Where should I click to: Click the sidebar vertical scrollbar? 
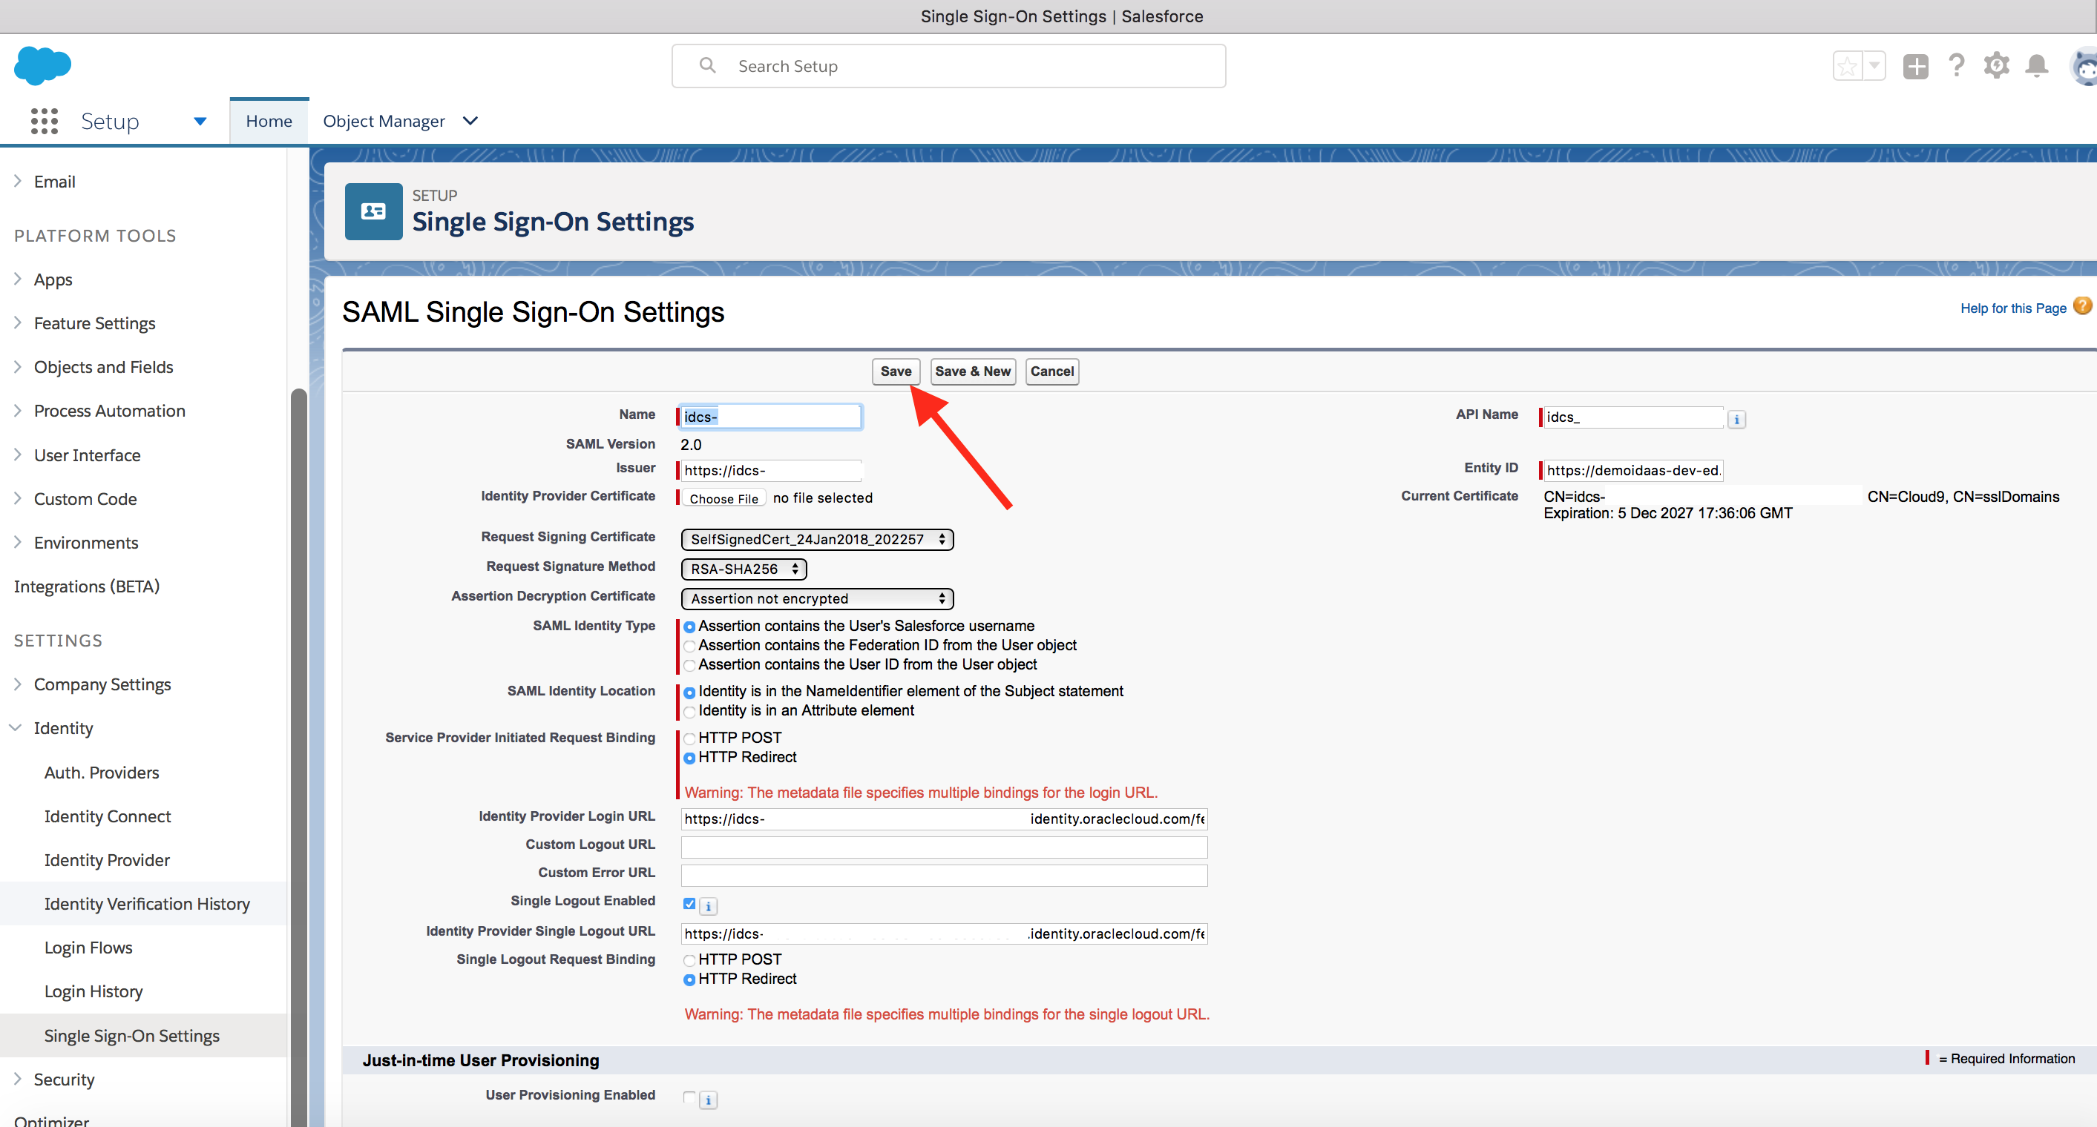point(299,756)
